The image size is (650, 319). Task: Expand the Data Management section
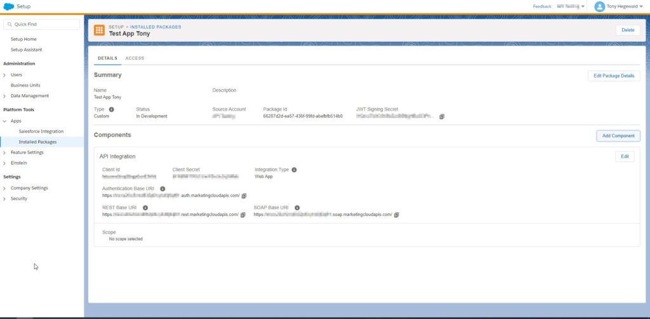coord(4,96)
